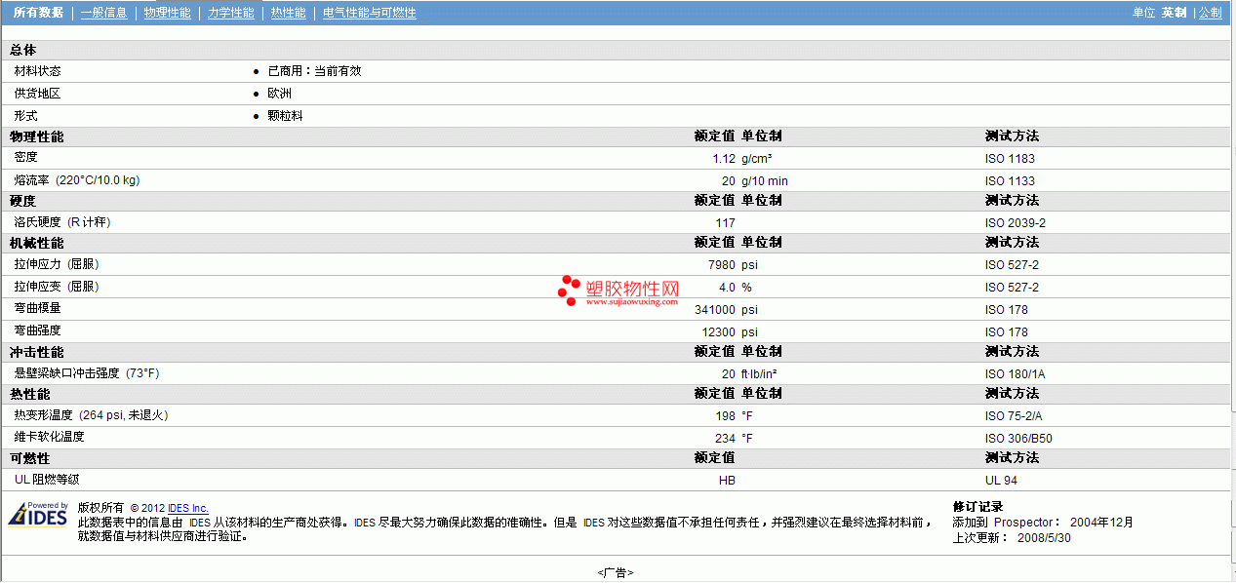Select the 7980 psi value
This screenshot has width=1236, height=583.
point(733,264)
